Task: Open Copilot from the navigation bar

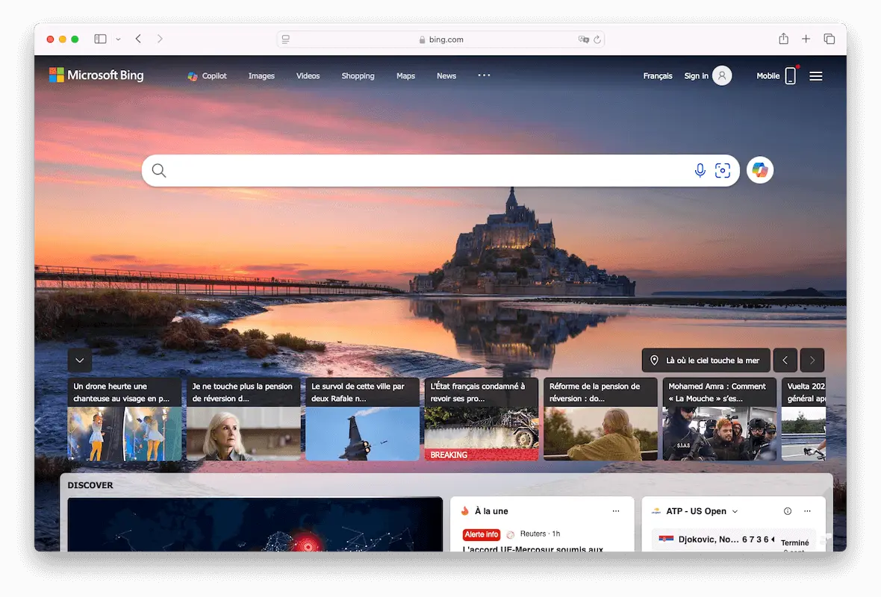Action: coord(208,76)
